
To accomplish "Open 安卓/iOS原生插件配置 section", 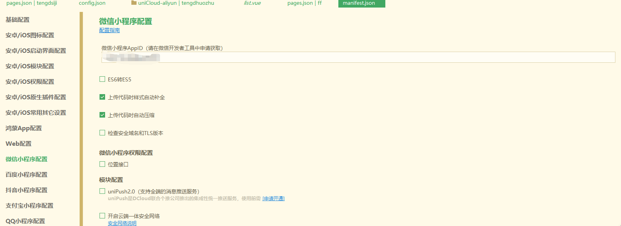I will coord(36,97).
